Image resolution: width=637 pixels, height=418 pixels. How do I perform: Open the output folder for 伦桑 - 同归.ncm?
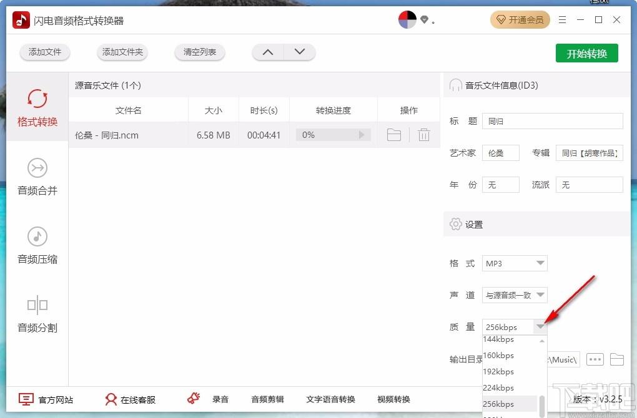tap(393, 135)
